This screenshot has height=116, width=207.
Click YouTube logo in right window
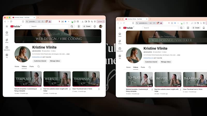(128, 28)
